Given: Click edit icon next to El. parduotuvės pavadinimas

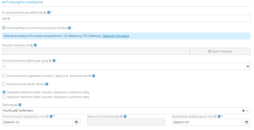Looking at the screenshot, I should [49, 13].
